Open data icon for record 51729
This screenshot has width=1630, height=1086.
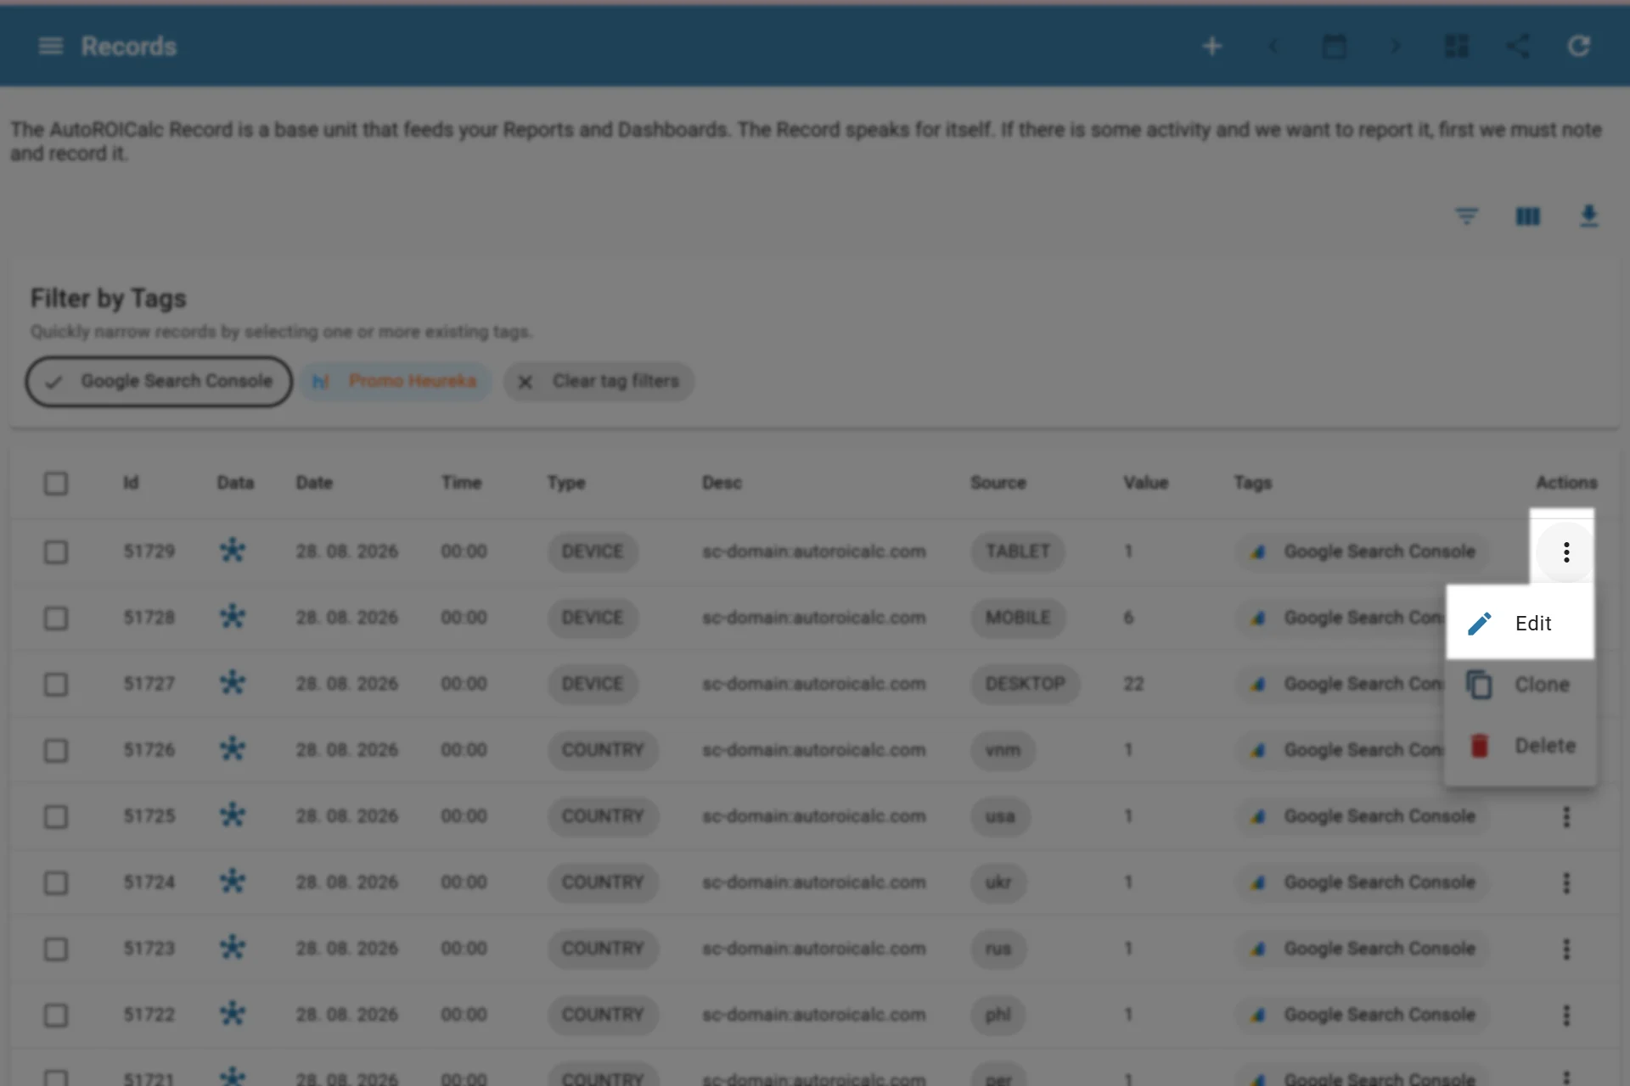pyautogui.click(x=233, y=551)
